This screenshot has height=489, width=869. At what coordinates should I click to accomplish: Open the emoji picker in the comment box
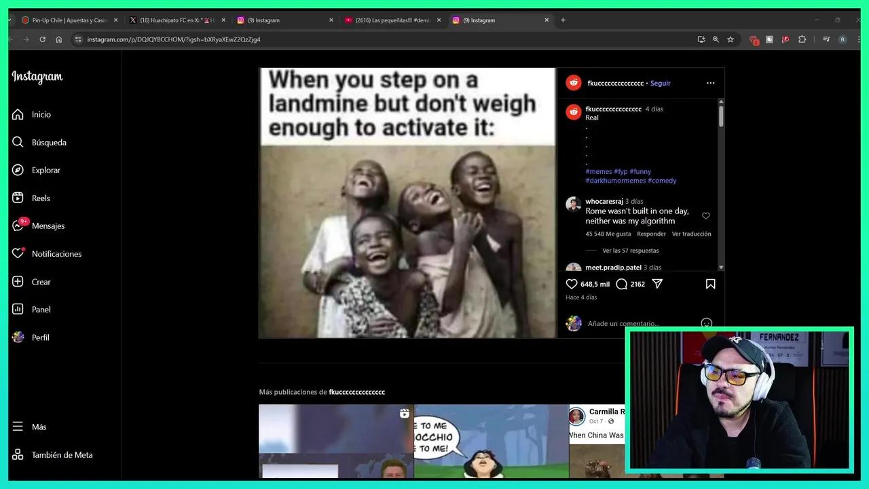click(706, 323)
